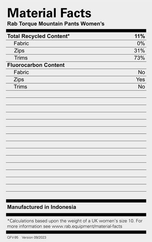Click the Total Recycled Content label
The width and height of the screenshot is (152, 242).
click(38, 36)
